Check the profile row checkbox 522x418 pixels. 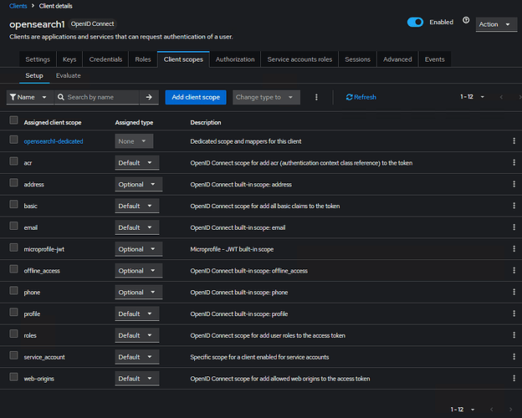[x=13, y=312]
